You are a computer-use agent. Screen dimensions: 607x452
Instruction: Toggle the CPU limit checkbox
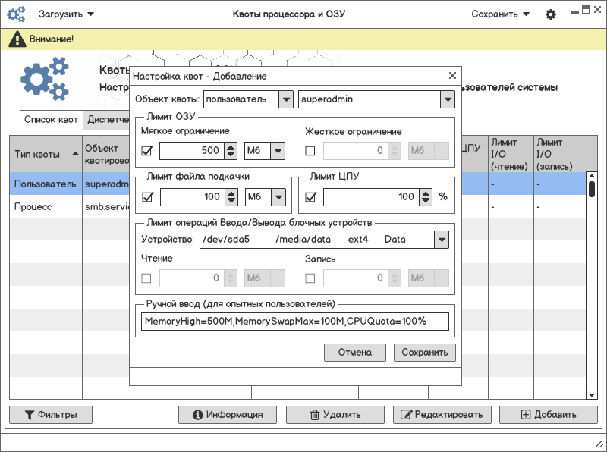(x=310, y=197)
